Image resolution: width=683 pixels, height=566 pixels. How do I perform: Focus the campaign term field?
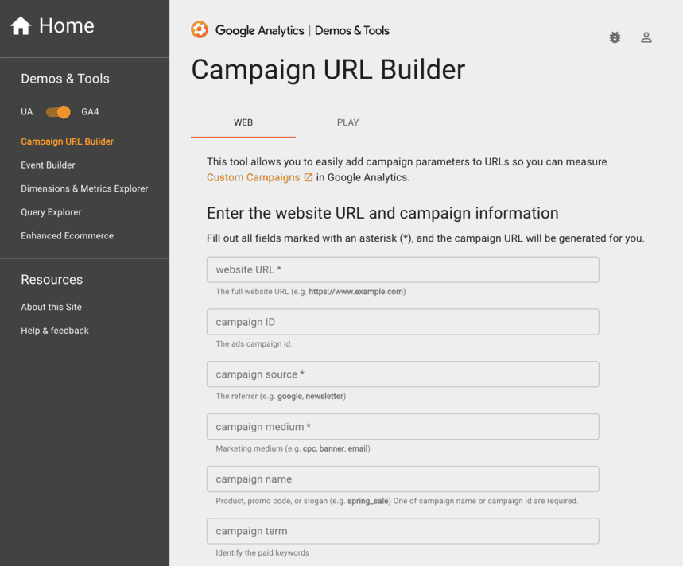[x=403, y=531]
